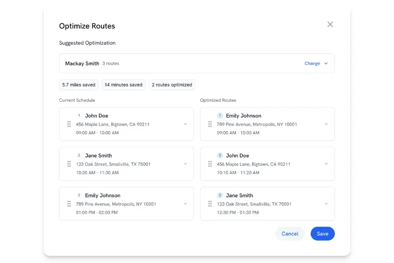
Task: Click the 10:30 AM - 11:30 AM time
Action: pyautogui.click(x=97, y=173)
